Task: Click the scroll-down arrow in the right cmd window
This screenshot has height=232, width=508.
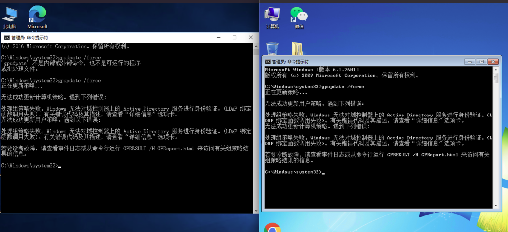Action: (x=495, y=206)
